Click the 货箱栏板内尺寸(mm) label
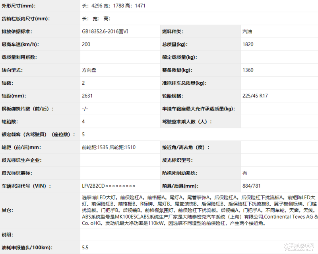318x254 pixels. tap(25, 19)
